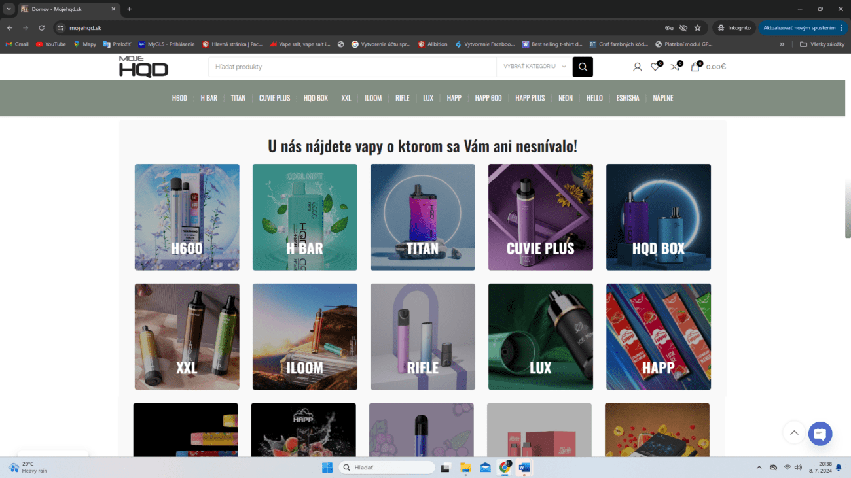Click the black search magnifier button
Viewport: 851px width, 478px height.
tap(583, 67)
